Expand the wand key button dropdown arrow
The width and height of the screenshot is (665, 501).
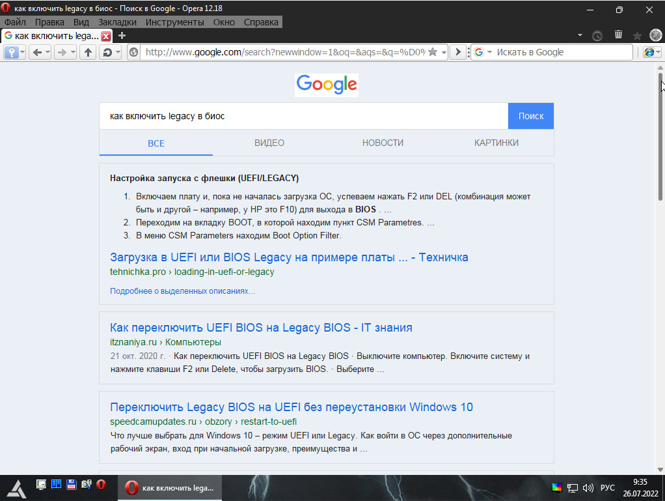tap(23, 52)
